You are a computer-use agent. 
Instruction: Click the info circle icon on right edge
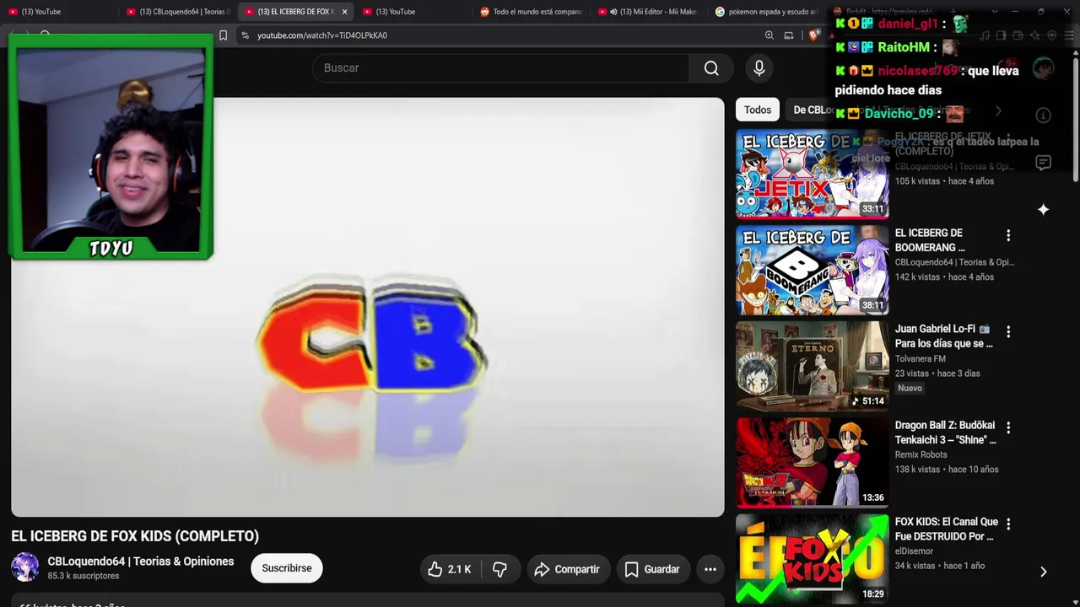[1044, 115]
